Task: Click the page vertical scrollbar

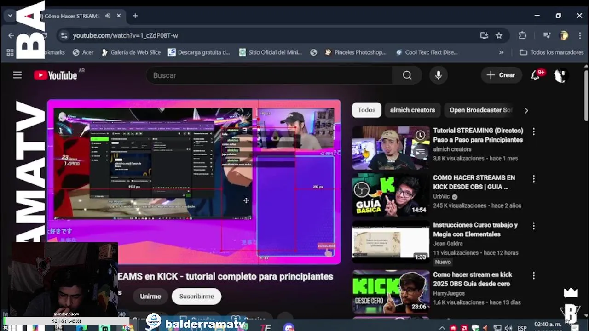Action: (x=586, y=97)
